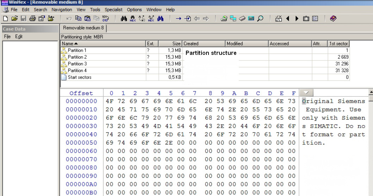Click the Open Folder toolbar icon
Image resolution: width=373 pixels, height=196 pixels.
click(x=51, y=19)
